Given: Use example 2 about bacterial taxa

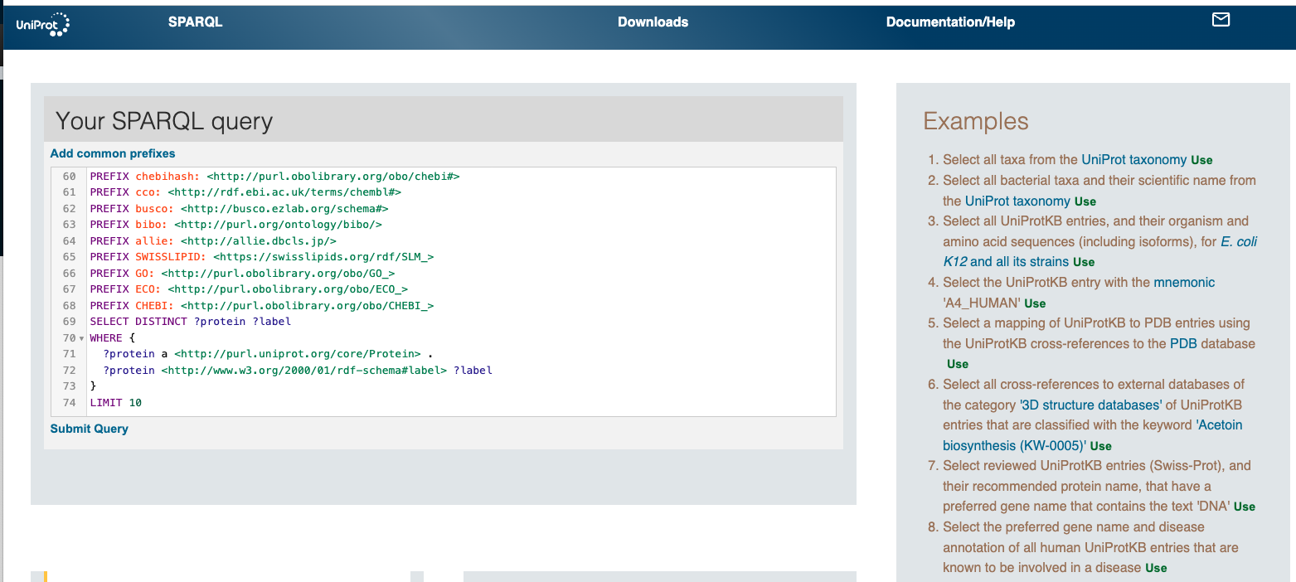Looking at the screenshot, I should [x=1085, y=201].
